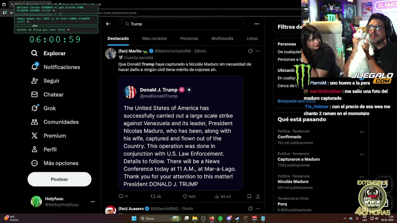The width and height of the screenshot is (397, 223).
Task: Open Más opciones menu
Action: (55, 163)
